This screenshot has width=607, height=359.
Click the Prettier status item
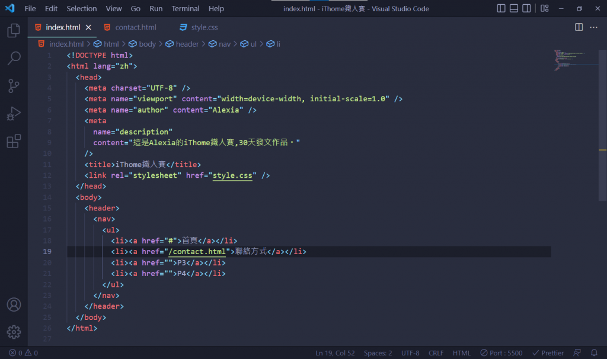coord(548,353)
